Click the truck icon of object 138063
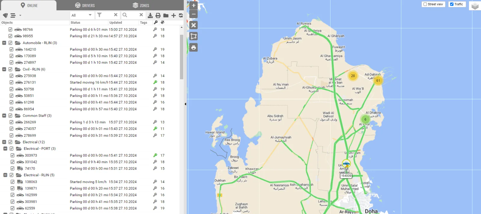 pyautogui.click(x=20, y=182)
